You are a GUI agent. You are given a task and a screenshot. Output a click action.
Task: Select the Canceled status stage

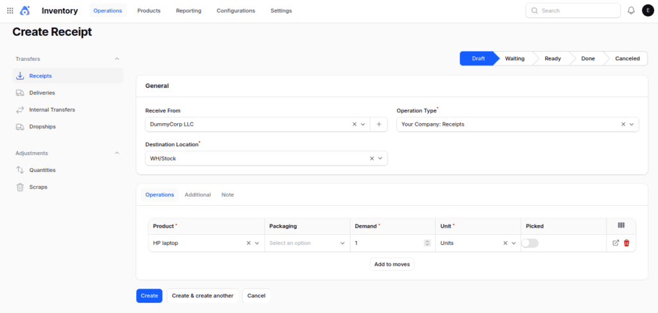tap(627, 58)
